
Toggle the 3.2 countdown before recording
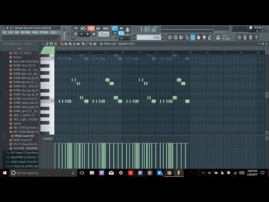(91, 29)
